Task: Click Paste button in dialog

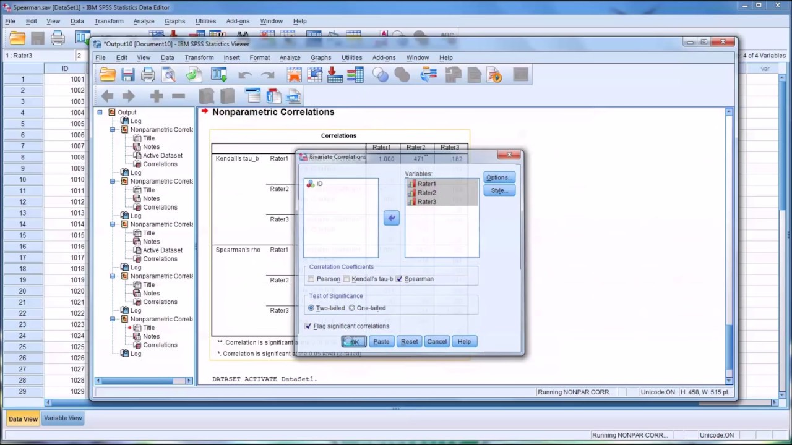Action: click(x=381, y=342)
